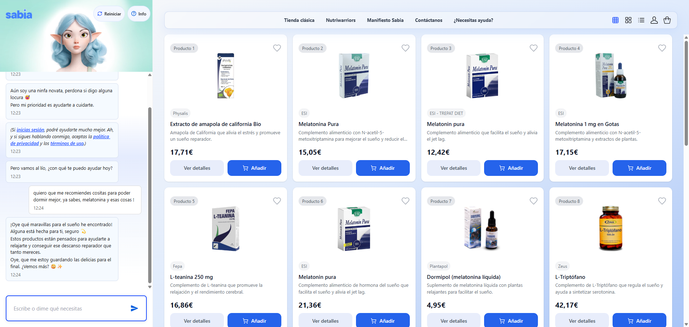
Task: Add L-teanina 250 mg to cart
Action: click(254, 321)
